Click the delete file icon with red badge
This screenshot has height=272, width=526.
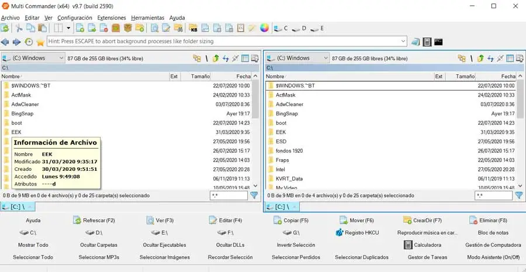click(103, 28)
